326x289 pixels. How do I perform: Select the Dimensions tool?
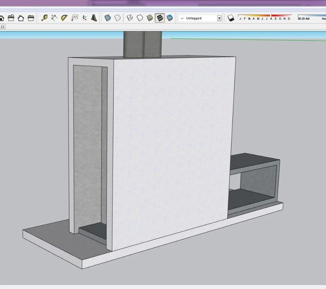point(54,18)
